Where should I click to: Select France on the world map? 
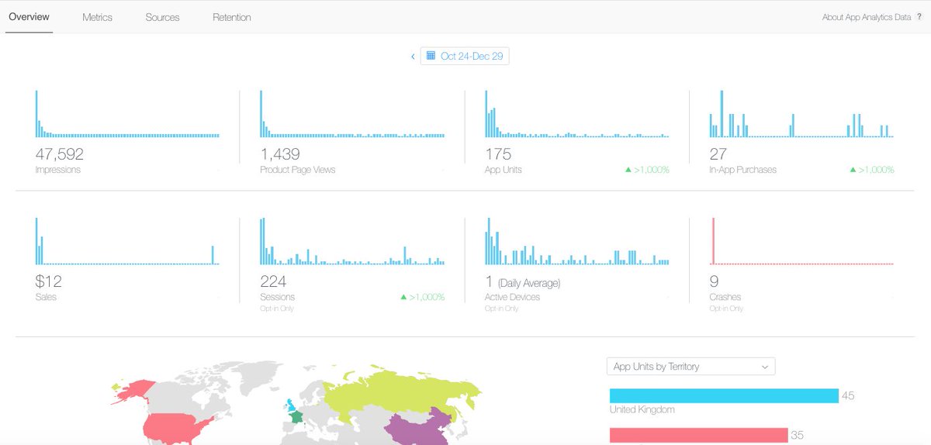click(296, 417)
